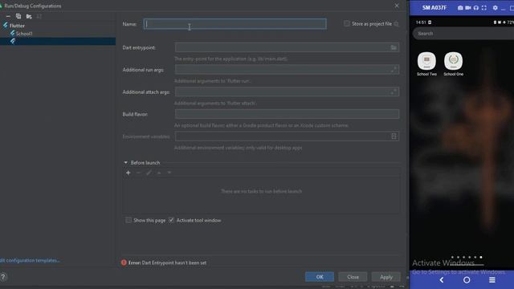
Task: Open the School Two app on phone
Action: (426, 64)
